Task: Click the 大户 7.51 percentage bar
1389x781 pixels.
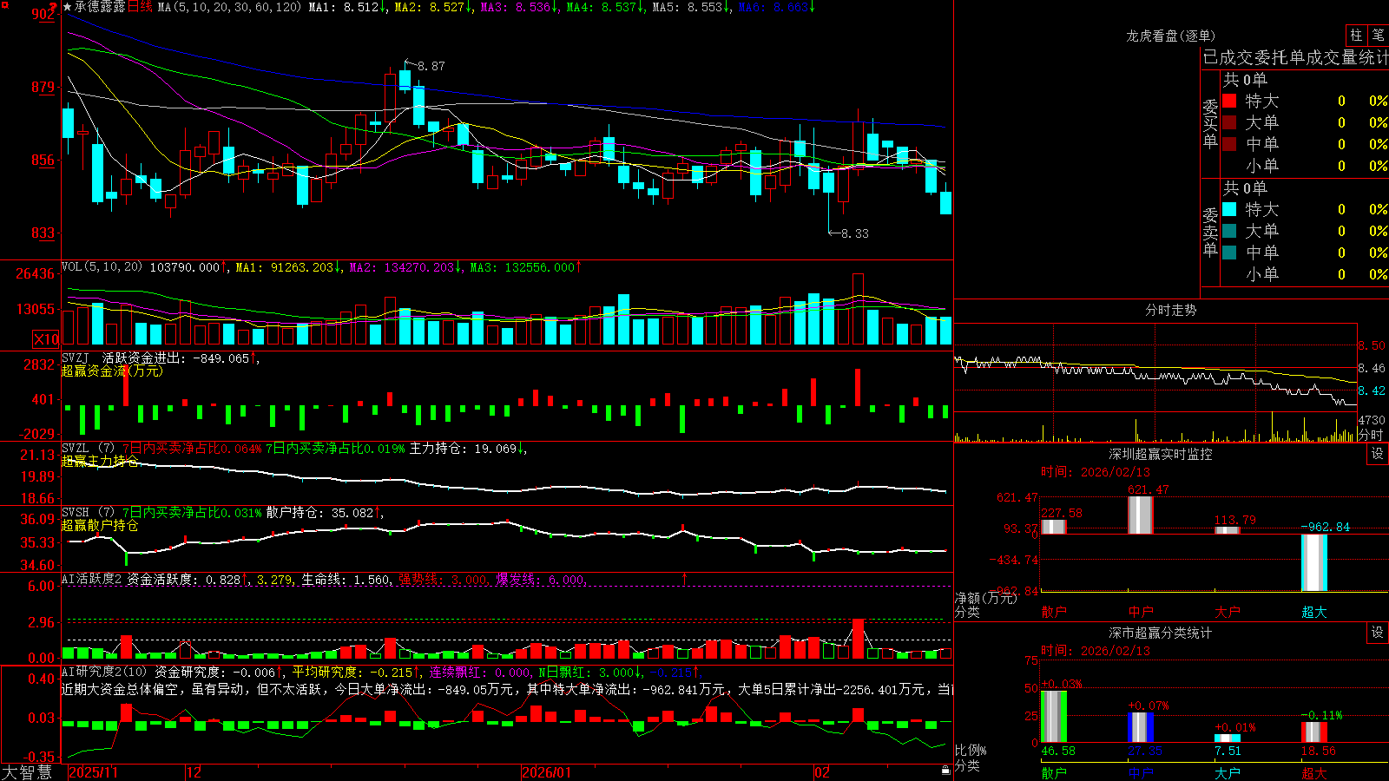Action: tap(1228, 738)
